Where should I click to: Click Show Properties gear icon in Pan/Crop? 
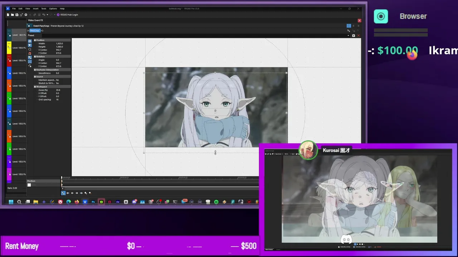pyautogui.click(x=30, y=41)
